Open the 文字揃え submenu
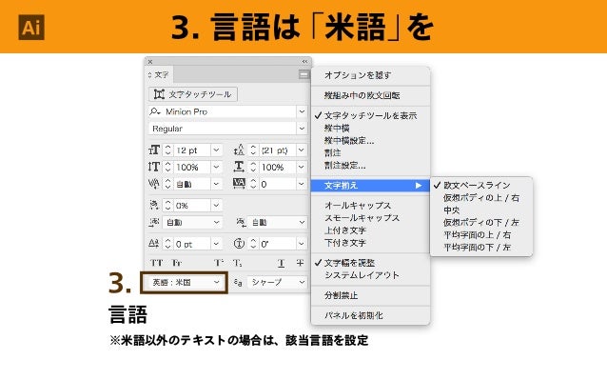The height and width of the screenshot is (380, 607). pyautogui.click(x=370, y=185)
